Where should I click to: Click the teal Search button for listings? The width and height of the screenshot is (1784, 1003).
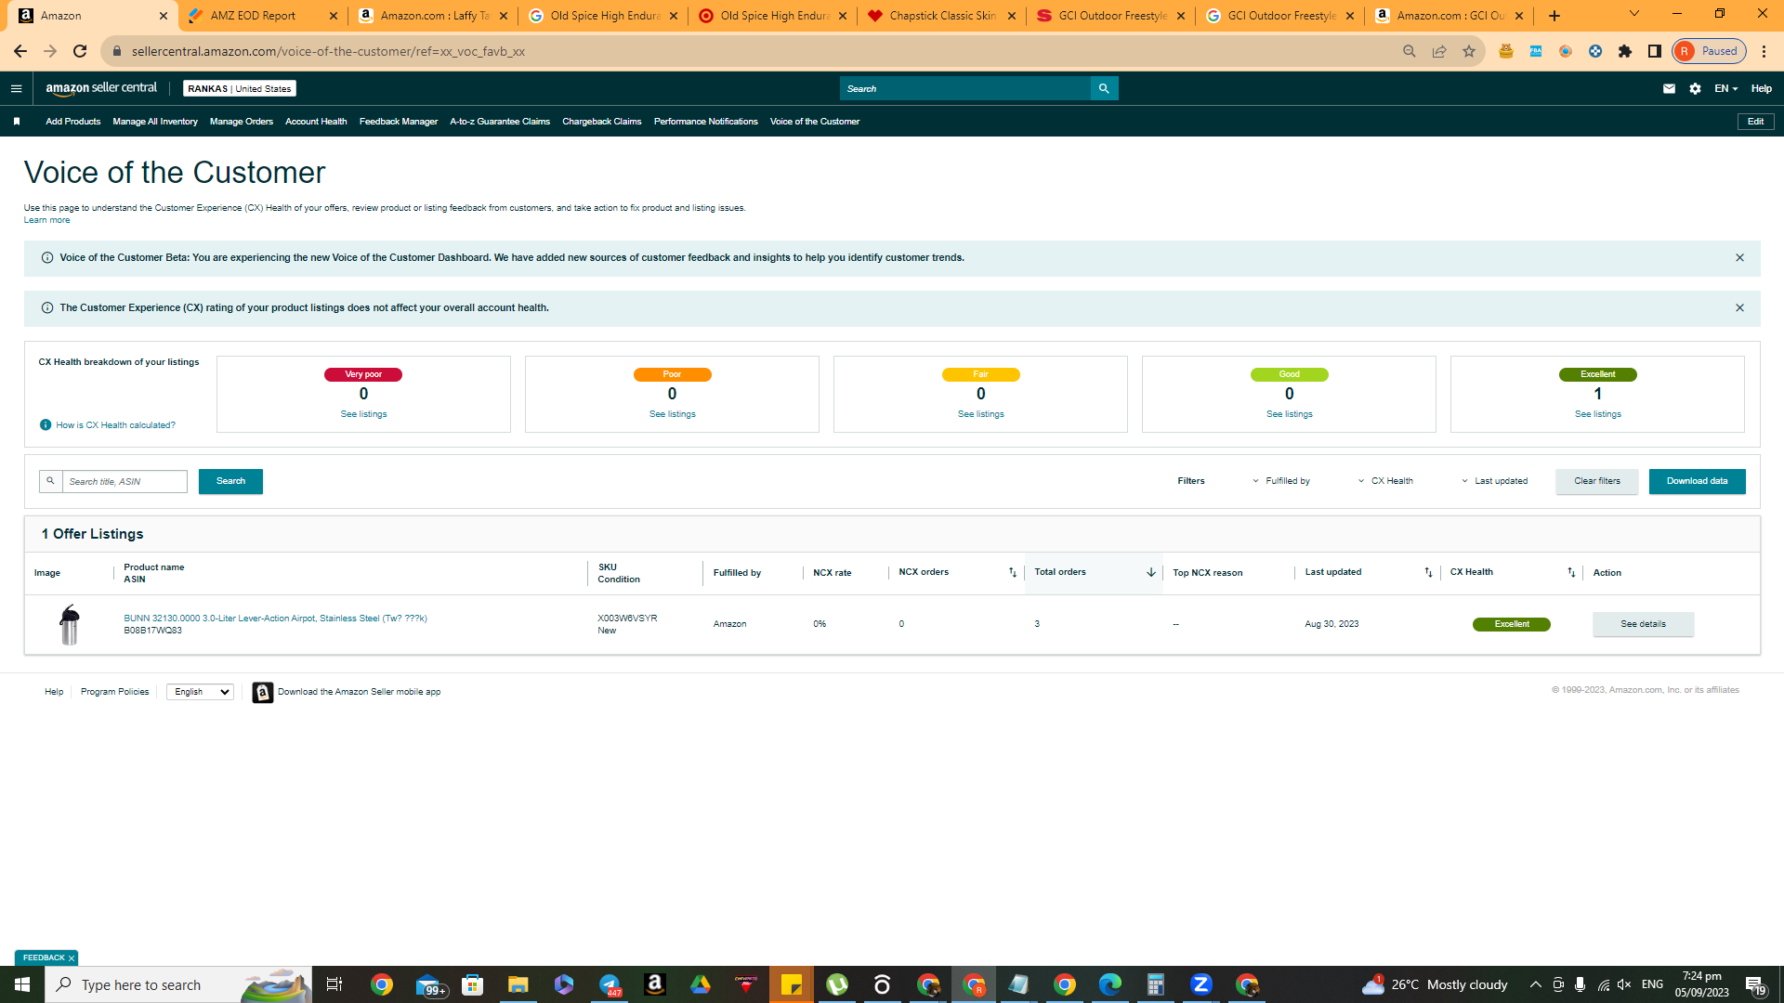click(230, 481)
